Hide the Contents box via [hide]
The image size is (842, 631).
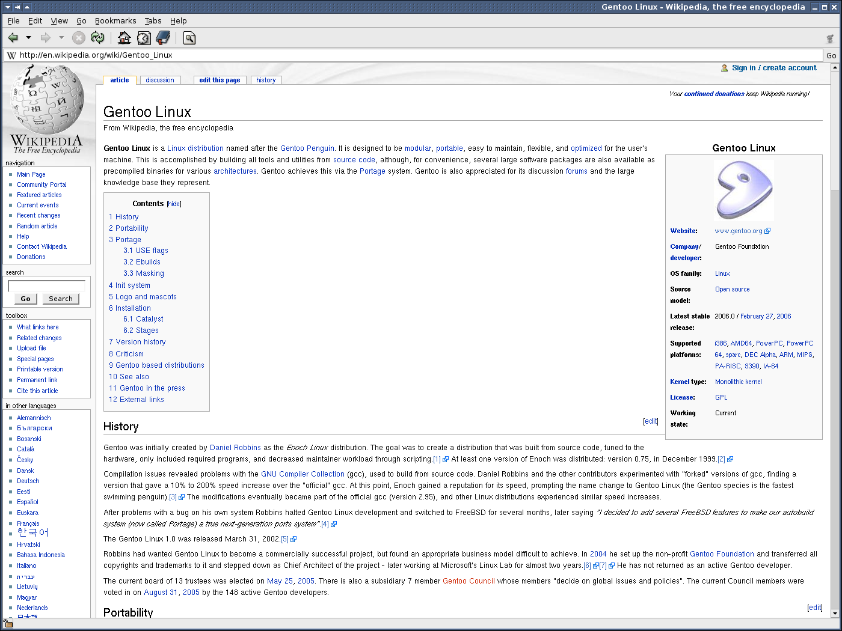click(174, 204)
